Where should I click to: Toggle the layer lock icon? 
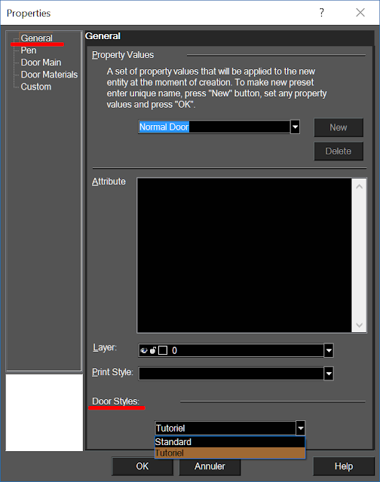[x=153, y=350]
